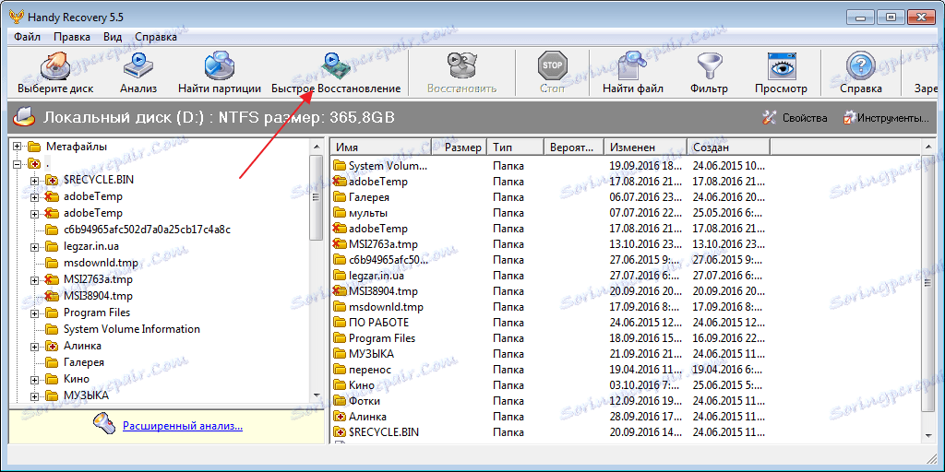Screen dimensions: 945x472
Task: Sort by Вероят... column header
Action: pyautogui.click(x=574, y=147)
